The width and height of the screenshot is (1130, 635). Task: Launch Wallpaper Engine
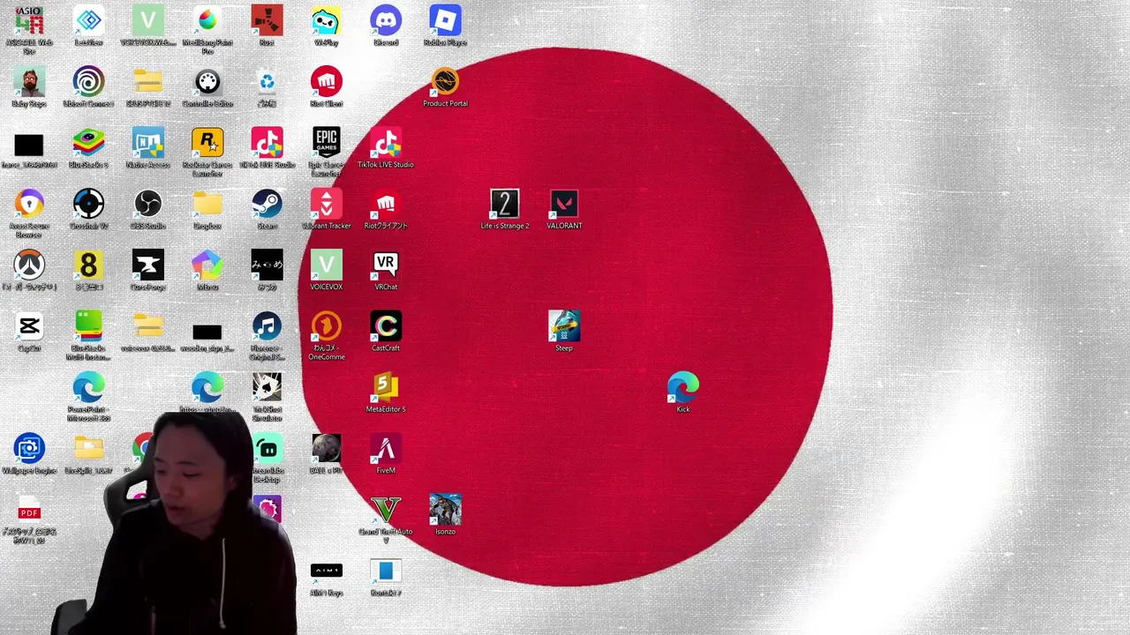[x=29, y=448]
